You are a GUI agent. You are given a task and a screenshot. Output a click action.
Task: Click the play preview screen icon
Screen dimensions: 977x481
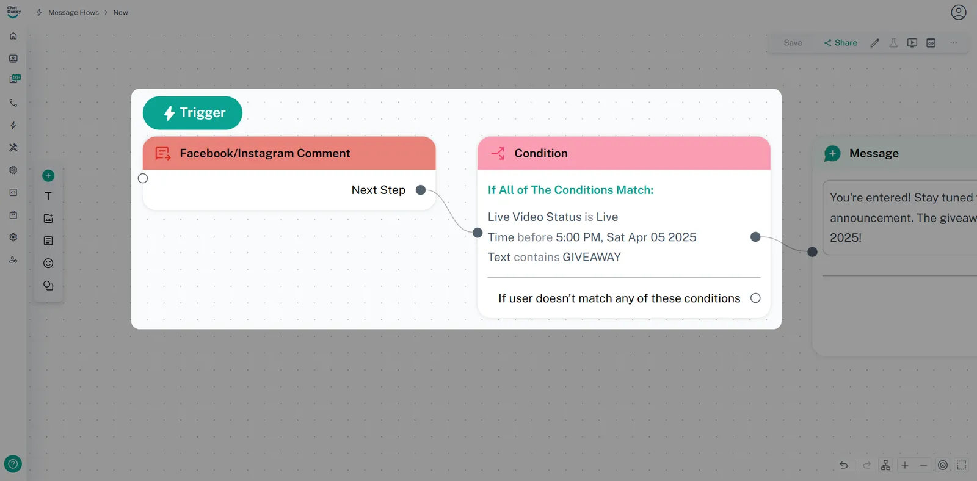(912, 43)
